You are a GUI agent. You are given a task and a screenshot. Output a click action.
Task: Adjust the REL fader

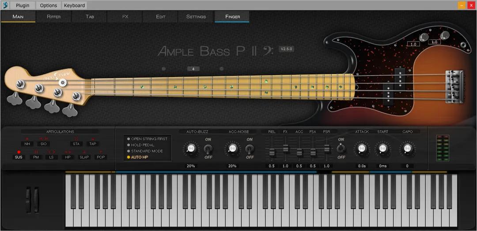coord(272,153)
